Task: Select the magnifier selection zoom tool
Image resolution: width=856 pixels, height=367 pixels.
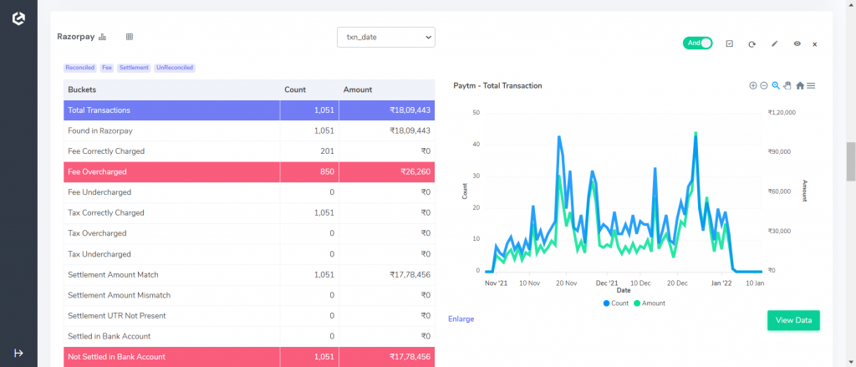Action: [775, 86]
